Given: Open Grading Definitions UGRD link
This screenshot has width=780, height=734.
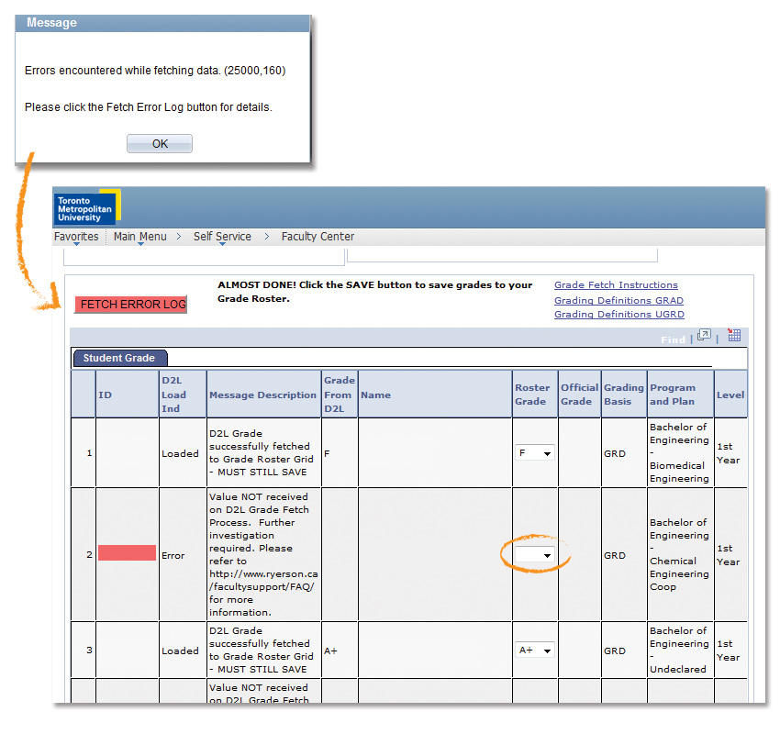Looking at the screenshot, I should coord(618,314).
